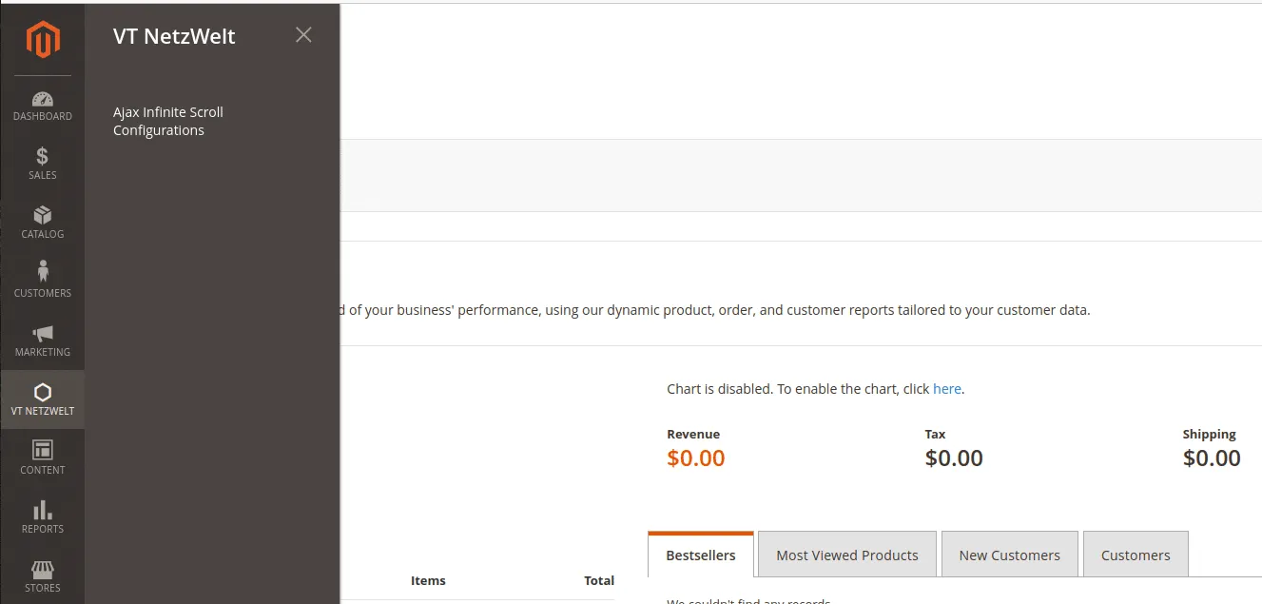
Task: Switch to the Customers tab
Action: coord(1136,555)
